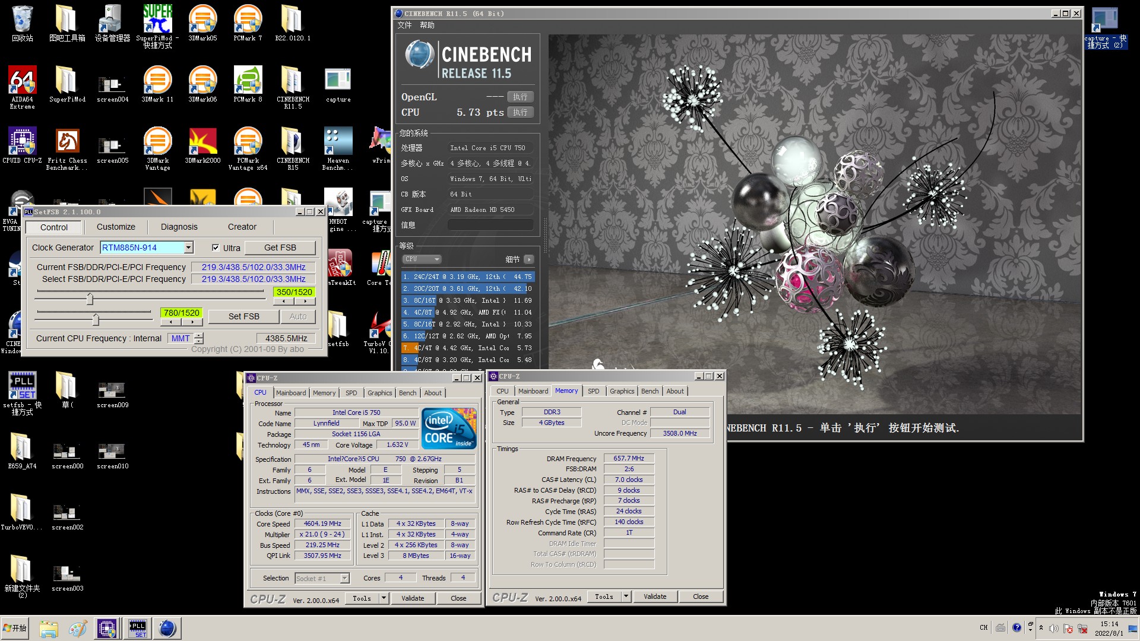Toggle the Ultra checkbox in SetFSB

pos(216,247)
